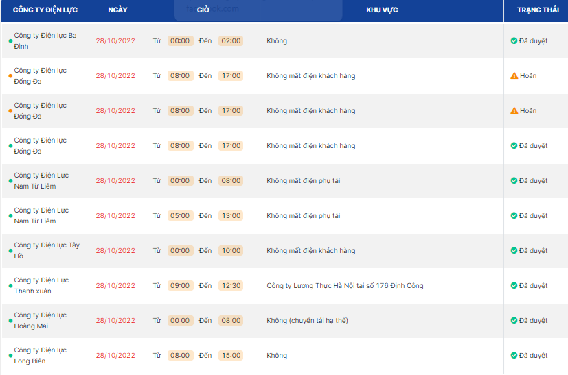
Task: Sort by TRẠNG THÁI column header
Action: pyautogui.click(x=538, y=10)
